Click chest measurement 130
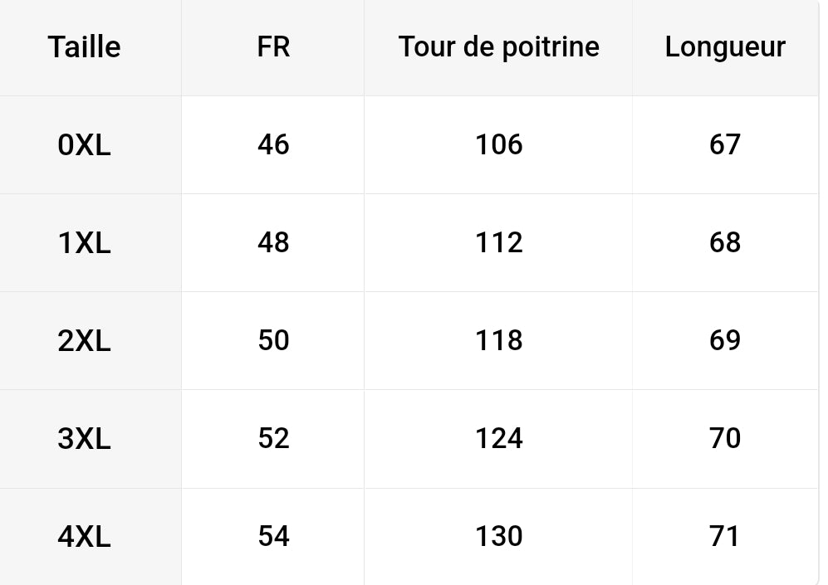 pos(499,537)
